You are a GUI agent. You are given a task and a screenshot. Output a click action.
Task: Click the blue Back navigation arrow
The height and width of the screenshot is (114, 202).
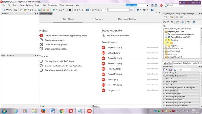(x=138, y=10)
